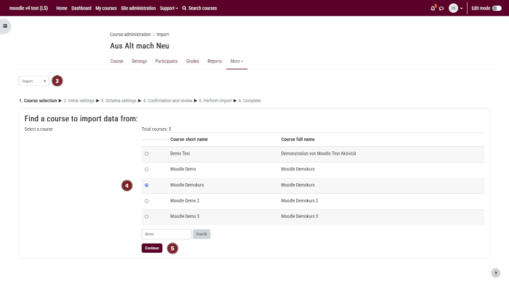Select the Moodle Demo 3 radio button
This screenshot has width=509, height=286.
tap(146, 217)
